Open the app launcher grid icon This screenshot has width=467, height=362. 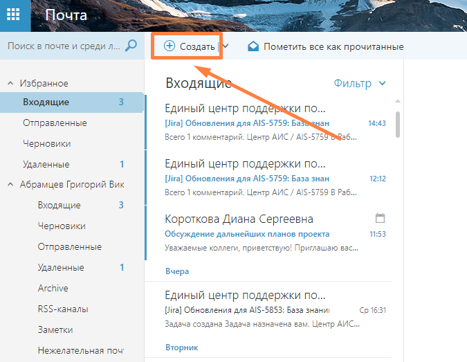[14, 15]
